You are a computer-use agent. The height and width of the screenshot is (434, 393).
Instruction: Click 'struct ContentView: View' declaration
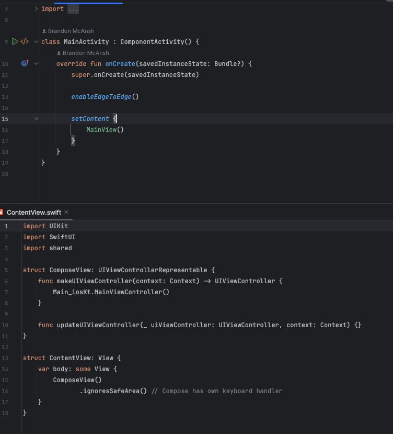68,358
